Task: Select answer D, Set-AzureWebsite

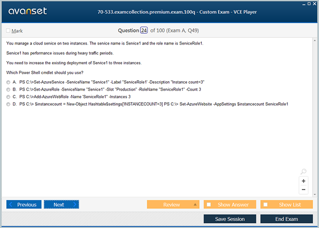Action: [8, 104]
